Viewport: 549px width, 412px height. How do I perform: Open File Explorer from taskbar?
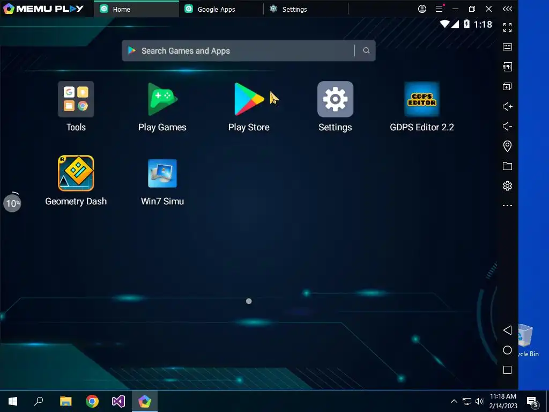tap(65, 401)
